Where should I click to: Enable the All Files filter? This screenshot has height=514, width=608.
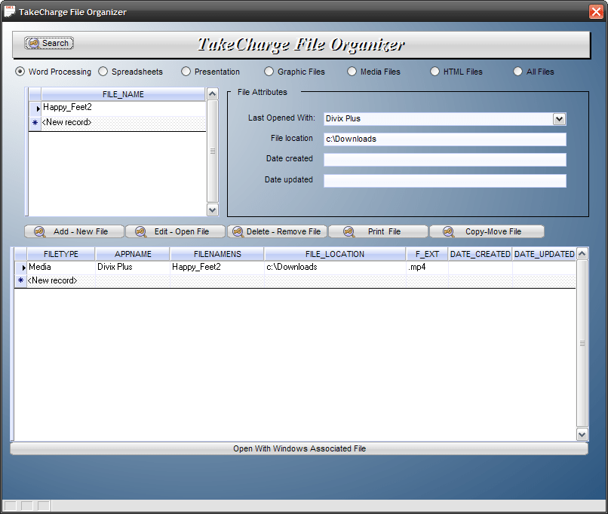(518, 71)
